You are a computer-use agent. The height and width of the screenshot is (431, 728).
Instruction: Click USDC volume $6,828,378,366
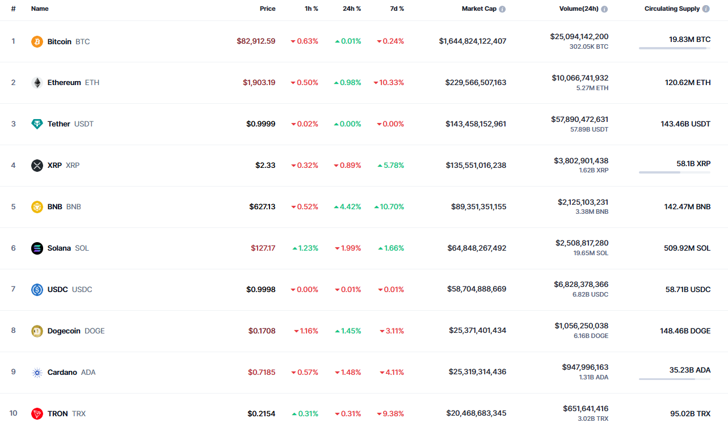tap(581, 285)
